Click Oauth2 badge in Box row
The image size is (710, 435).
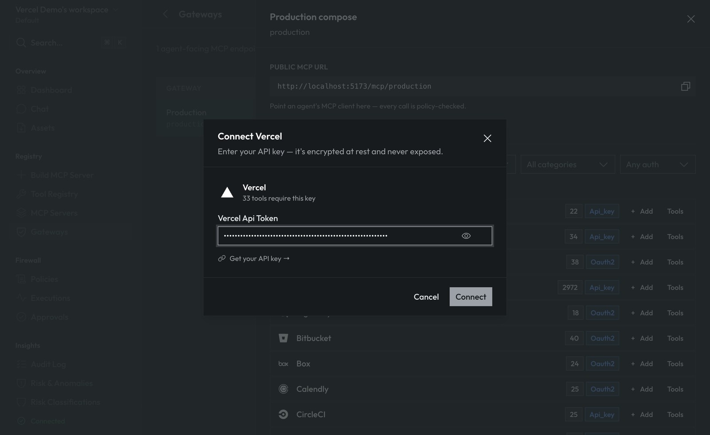pyautogui.click(x=602, y=364)
